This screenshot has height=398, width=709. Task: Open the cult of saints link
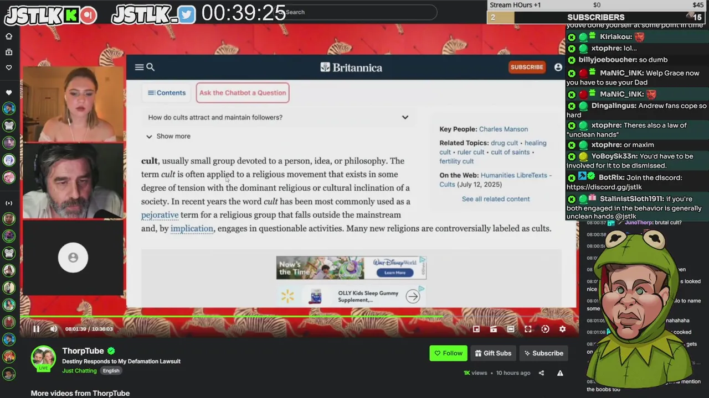click(x=510, y=152)
